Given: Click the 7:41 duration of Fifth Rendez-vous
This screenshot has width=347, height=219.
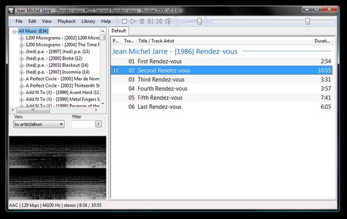Looking at the screenshot, I should tap(326, 98).
